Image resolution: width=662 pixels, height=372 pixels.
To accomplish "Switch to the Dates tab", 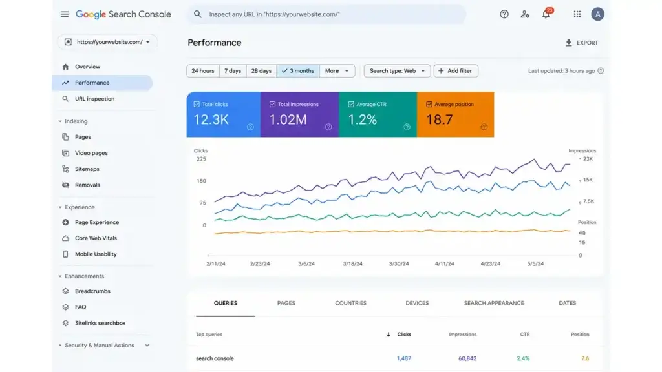I will (x=568, y=304).
